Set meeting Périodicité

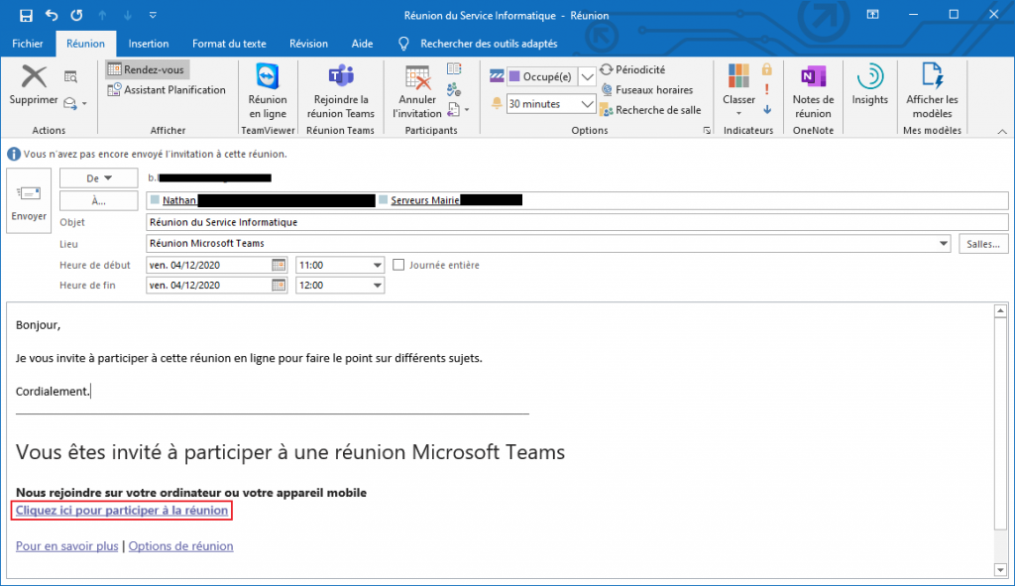pos(632,69)
